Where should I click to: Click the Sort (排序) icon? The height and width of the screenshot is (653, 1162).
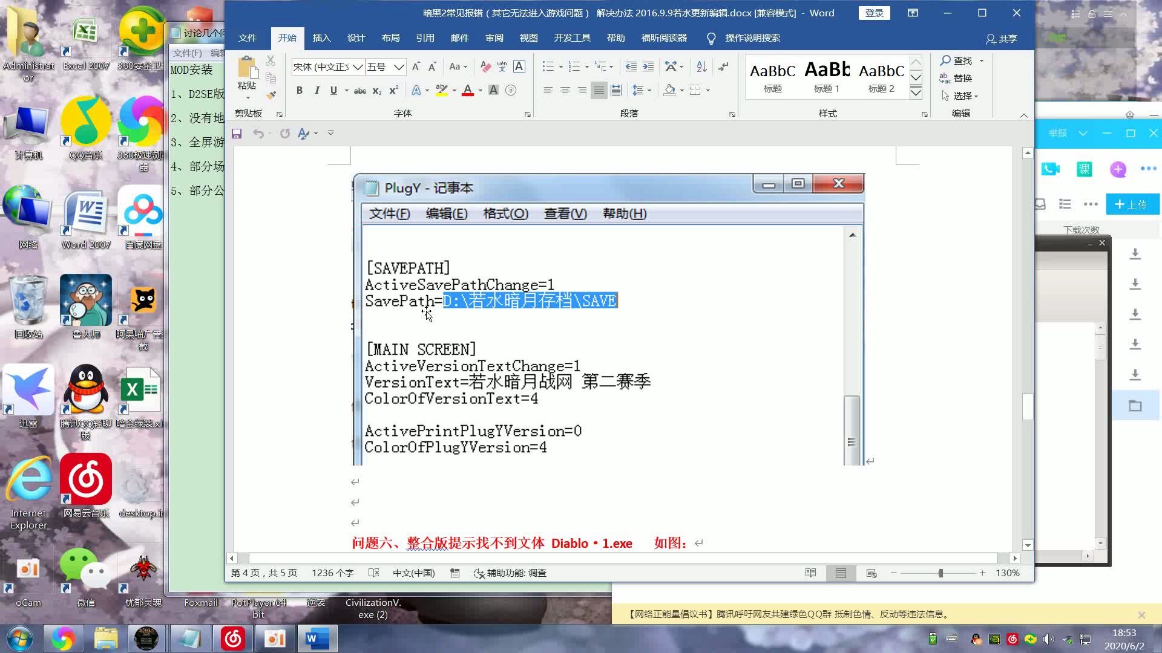701,67
